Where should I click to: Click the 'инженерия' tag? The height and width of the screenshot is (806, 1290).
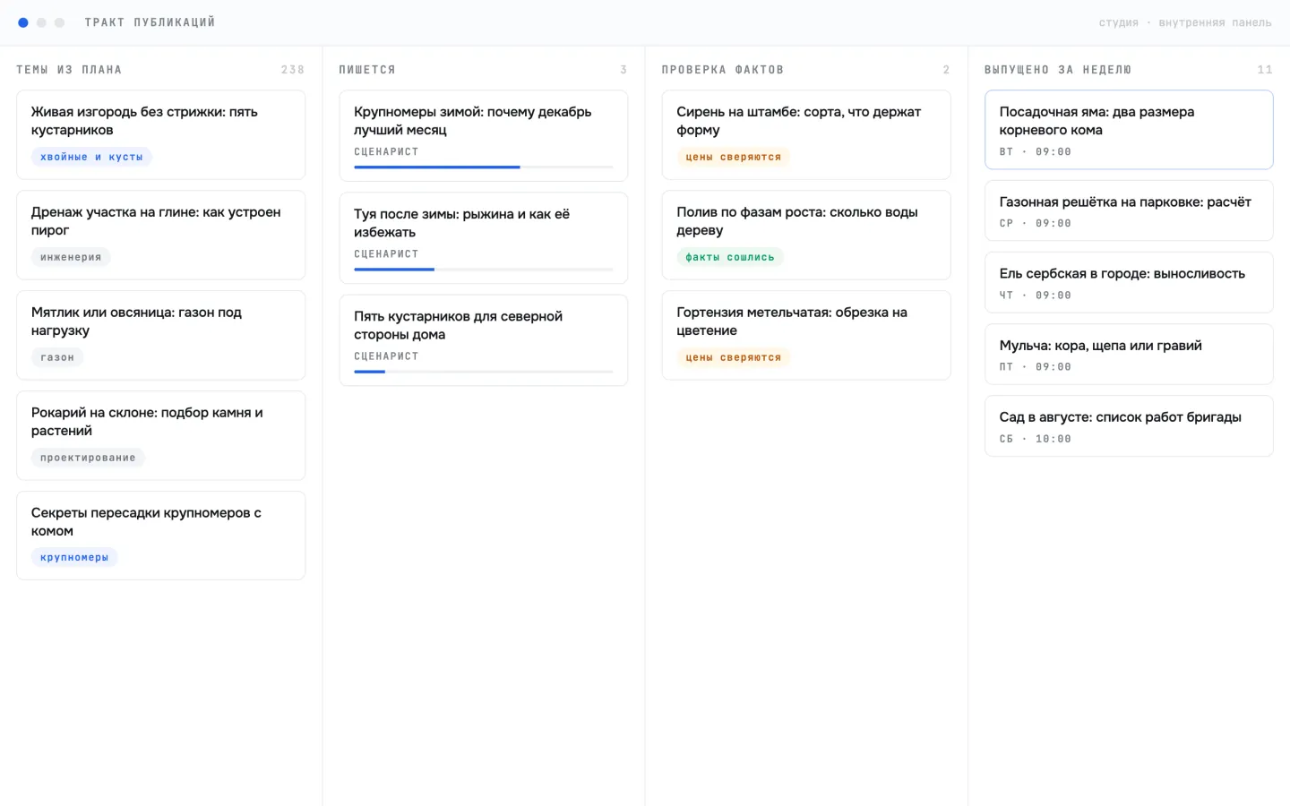pyautogui.click(x=71, y=257)
